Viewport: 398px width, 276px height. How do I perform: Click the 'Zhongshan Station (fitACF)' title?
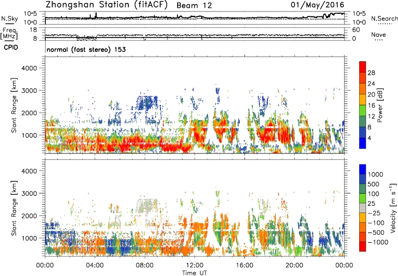(106, 5)
